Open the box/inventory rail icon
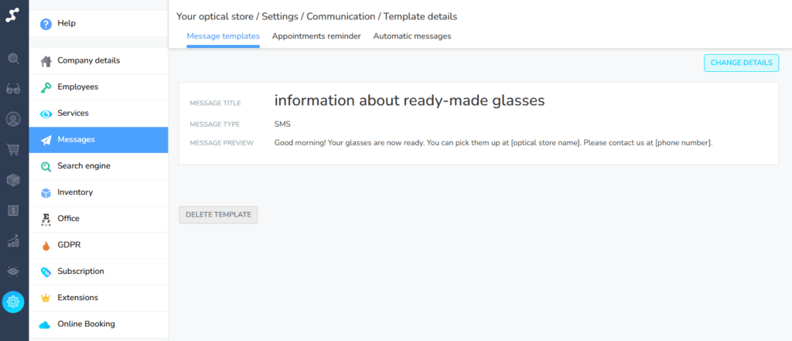The height and width of the screenshot is (341, 792). 13,180
